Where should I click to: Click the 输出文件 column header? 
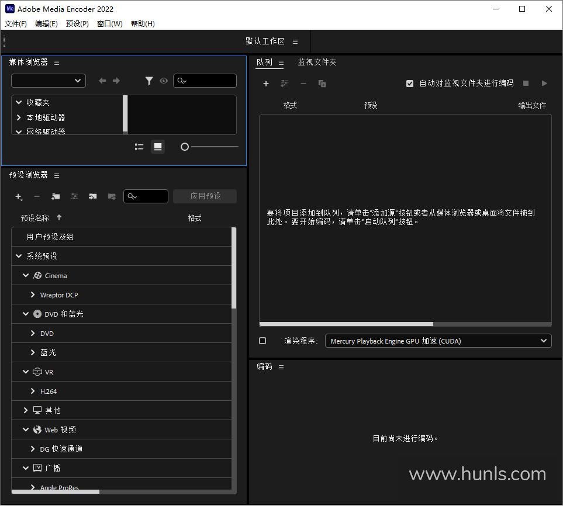point(532,106)
